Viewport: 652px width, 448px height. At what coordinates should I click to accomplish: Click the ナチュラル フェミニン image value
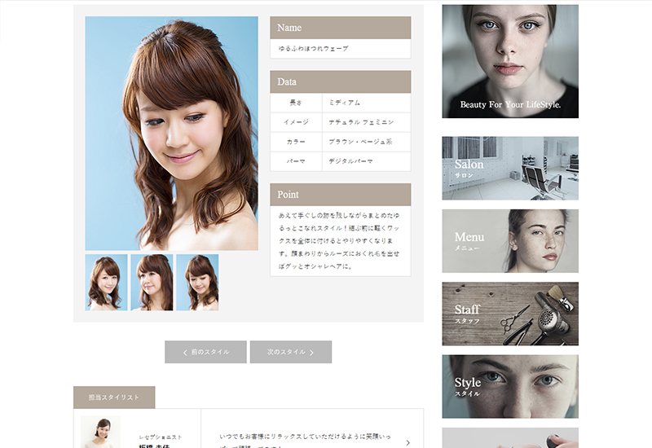pyautogui.click(x=361, y=122)
